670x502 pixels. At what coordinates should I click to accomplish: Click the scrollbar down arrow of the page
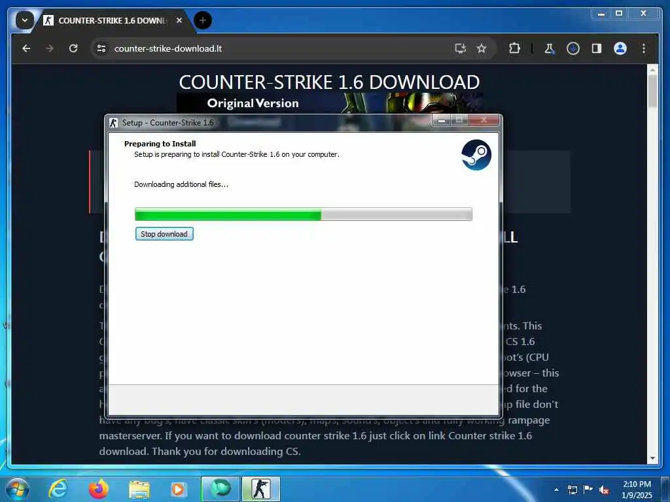652,458
